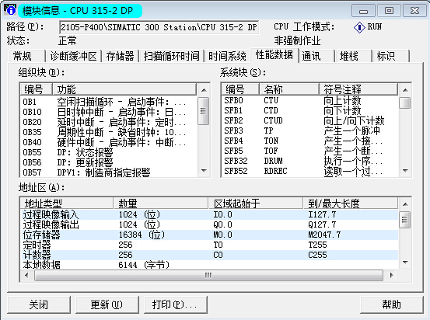
Task: Click the 符号注释 column header
Action: click(358, 89)
